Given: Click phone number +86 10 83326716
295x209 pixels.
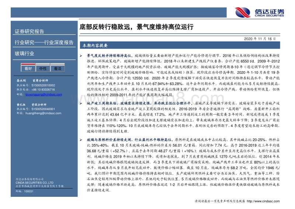Looking at the screenshot, I should pyautogui.click(x=43, y=89).
